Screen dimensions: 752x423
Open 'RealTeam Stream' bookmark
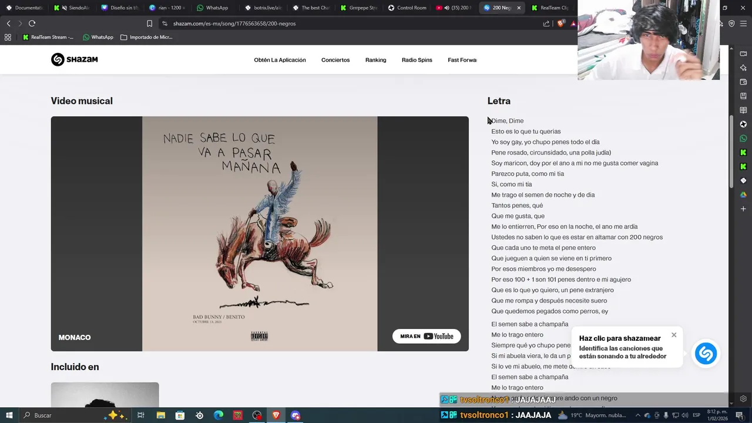(x=48, y=37)
